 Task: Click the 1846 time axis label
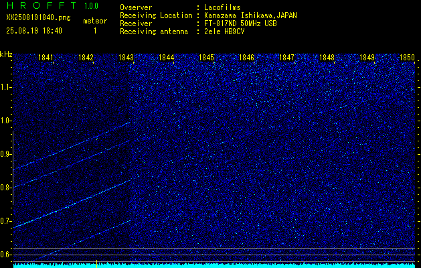point(246,57)
